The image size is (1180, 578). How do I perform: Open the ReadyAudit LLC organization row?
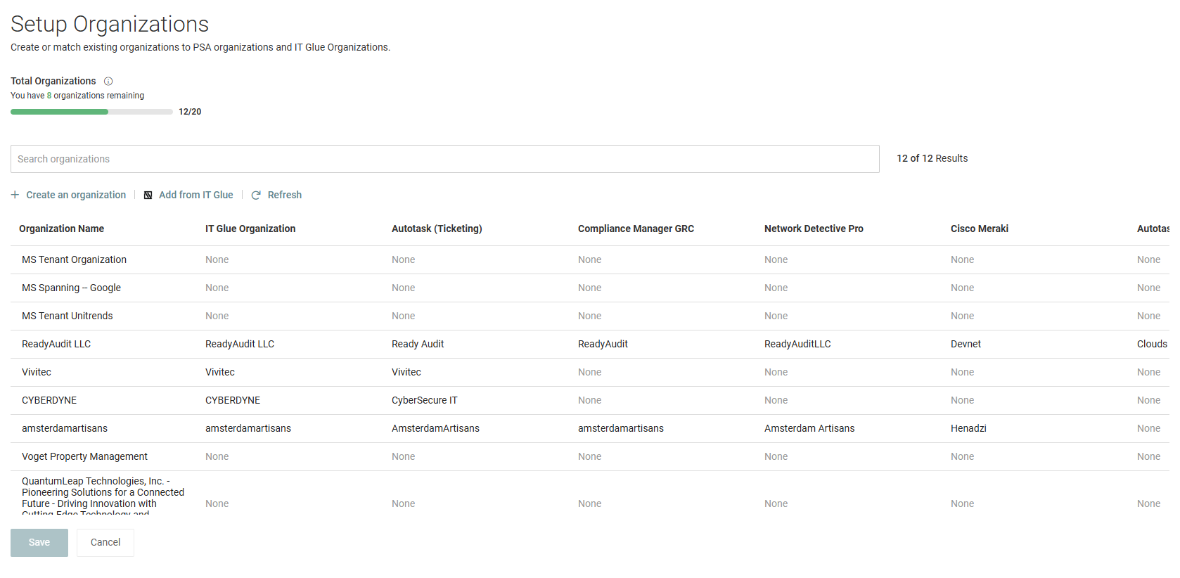pos(56,344)
